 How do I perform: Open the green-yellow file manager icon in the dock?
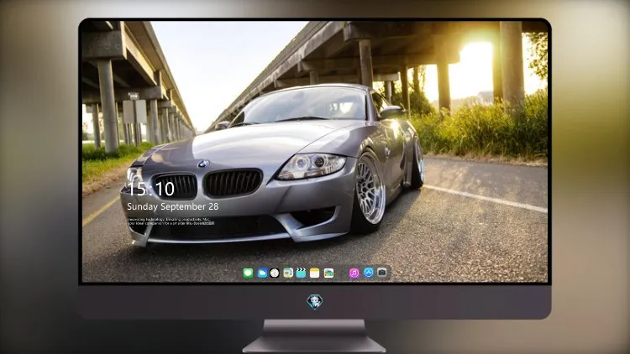(288, 273)
